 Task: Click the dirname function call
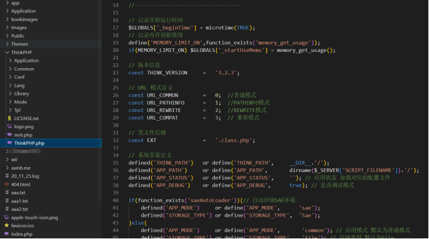(x=300, y=170)
